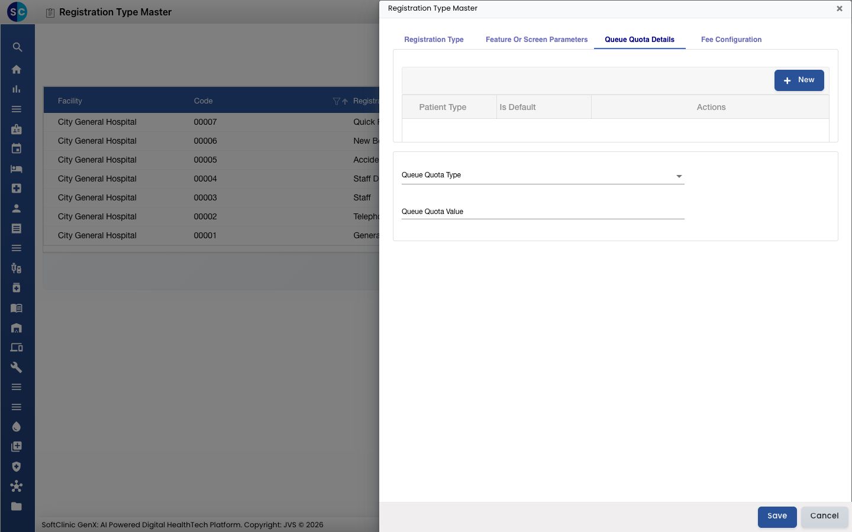The height and width of the screenshot is (532, 852).
Task: Open the calendar appointments icon
Action: (x=17, y=149)
